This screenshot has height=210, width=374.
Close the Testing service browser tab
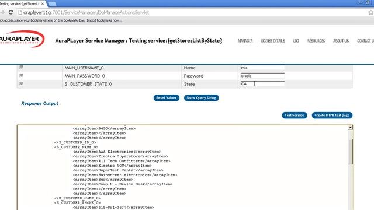pos(43,4)
